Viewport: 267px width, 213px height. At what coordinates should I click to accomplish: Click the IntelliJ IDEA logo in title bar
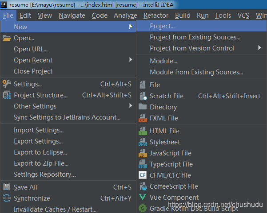[4, 4]
